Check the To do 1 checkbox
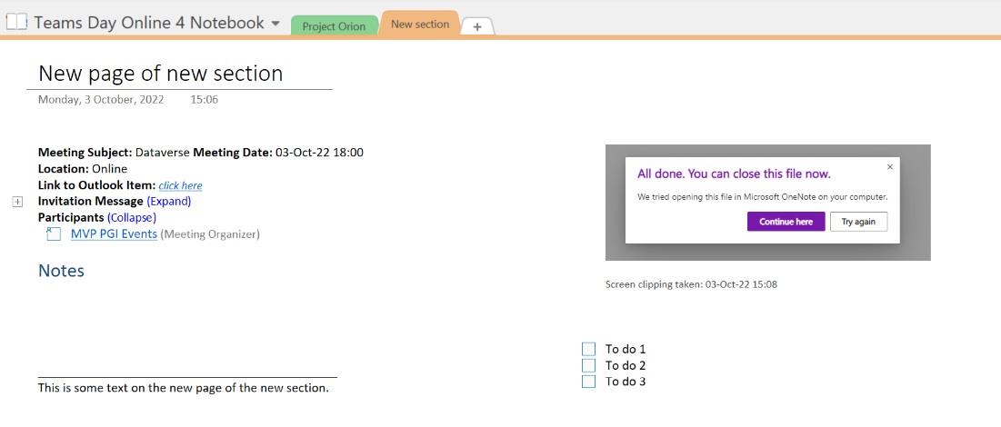1001x427 pixels. 589,349
